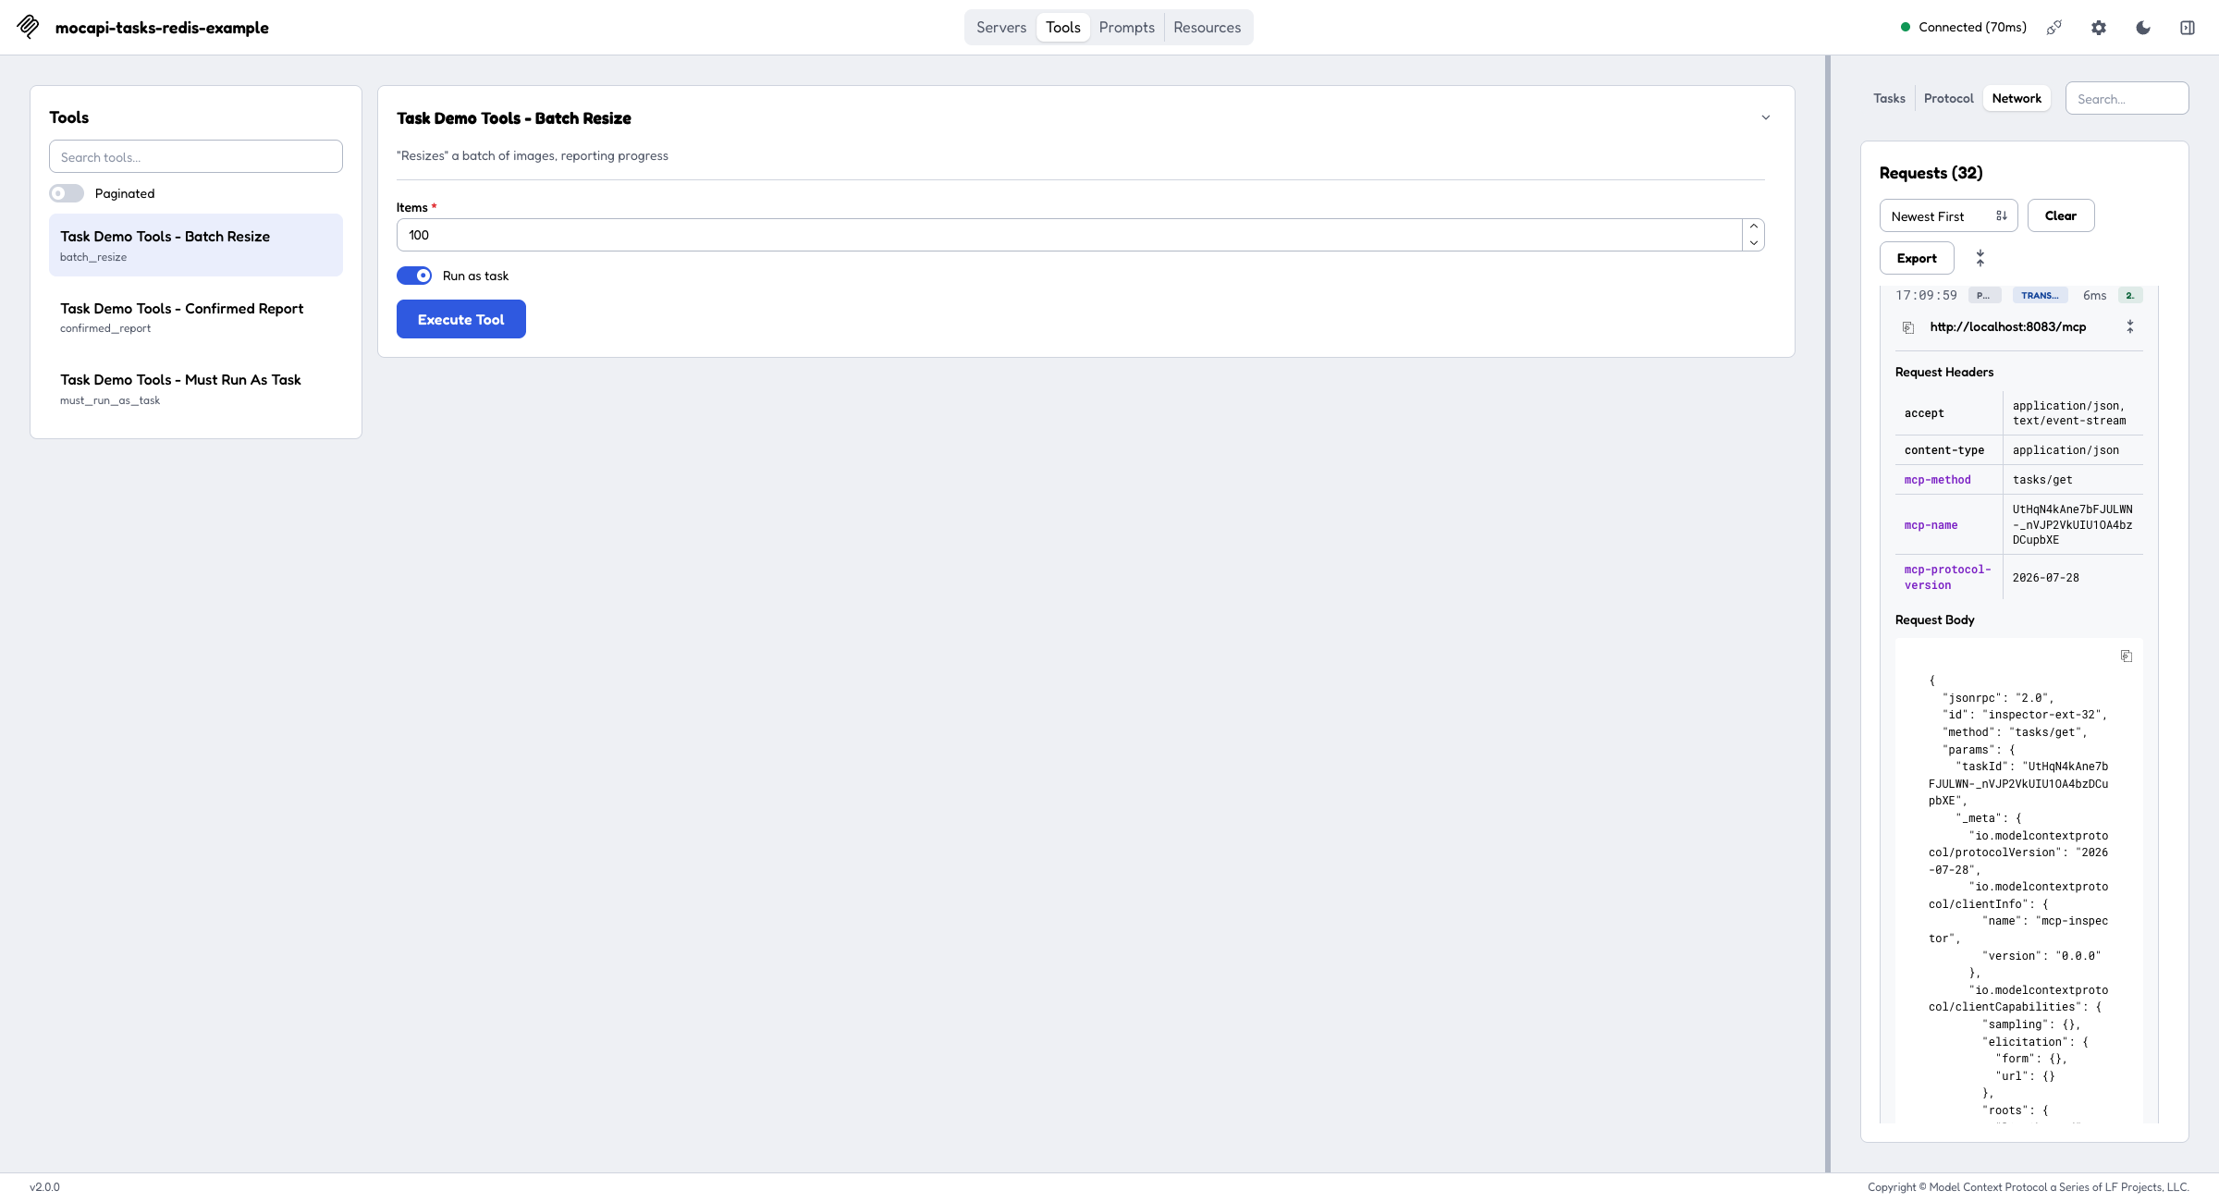Export the network requests
2219x1202 pixels.
[1917, 258]
